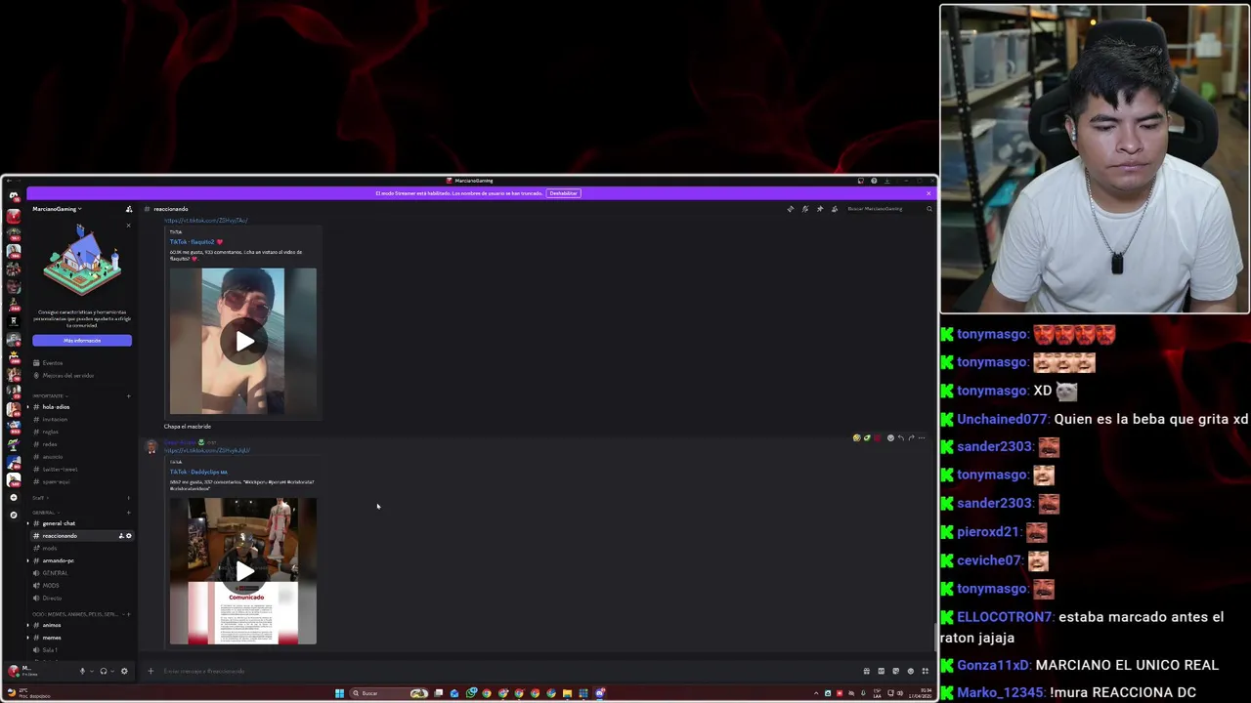This screenshot has width=1251, height=703.
Task: Open notification settings bell in header
Action: coord(805,209)
